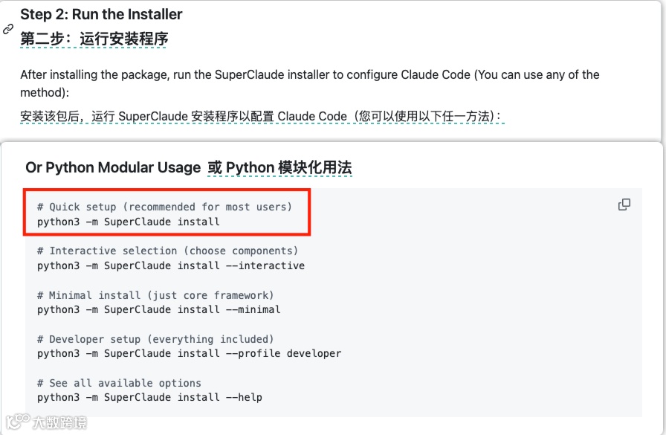666x435 pixels.
Task: Click the '# See all available options' comment
Action: (119, 383)
